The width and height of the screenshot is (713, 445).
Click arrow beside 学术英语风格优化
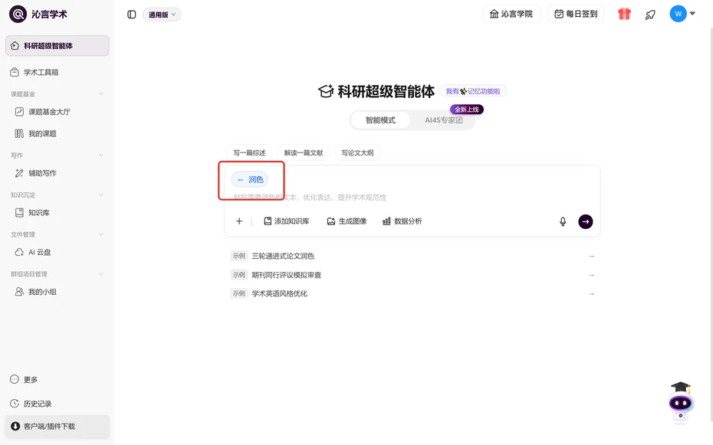tap(592, 294)
